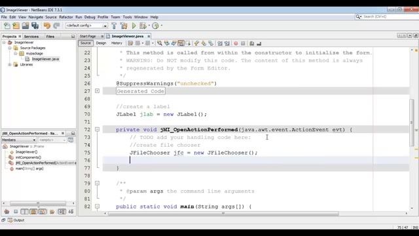The width and height of the screenshot is (419, 236).
Task: Open the Tools menu
Action: pyautogui.click(x=127, y=17)
